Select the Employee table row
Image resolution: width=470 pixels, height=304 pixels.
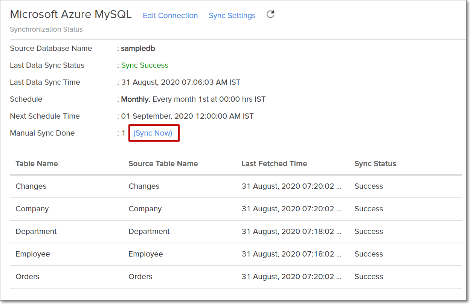tap(33, 254)
